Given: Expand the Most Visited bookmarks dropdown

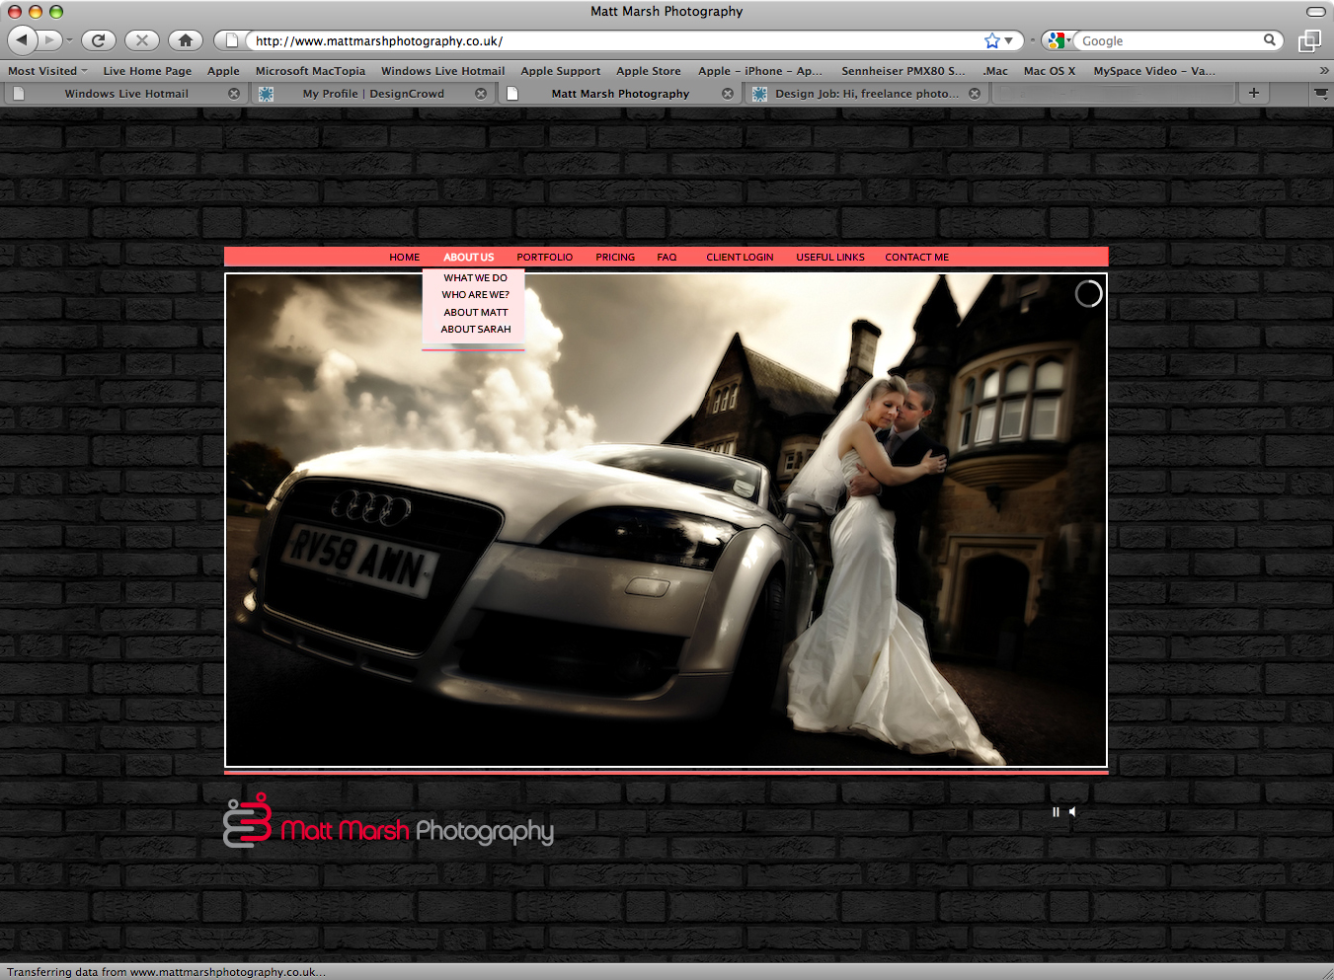Looking at the screenshot, I should click(x=46, y=70).
